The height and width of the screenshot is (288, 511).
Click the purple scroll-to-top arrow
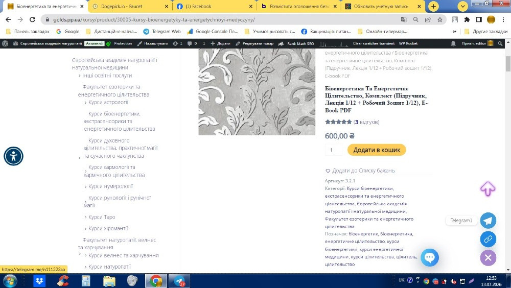[x=487, y=188]
